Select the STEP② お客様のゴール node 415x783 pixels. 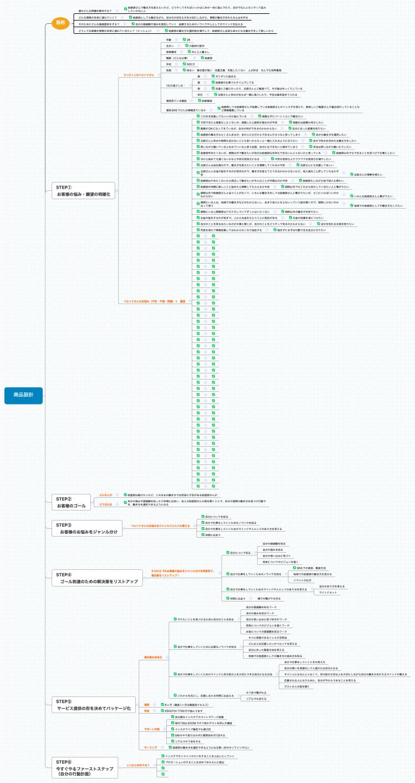72,503
